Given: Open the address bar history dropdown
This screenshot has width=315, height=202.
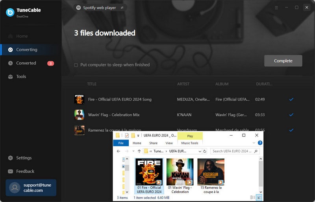Looking at the screenshot, I should tap(200, 151).
